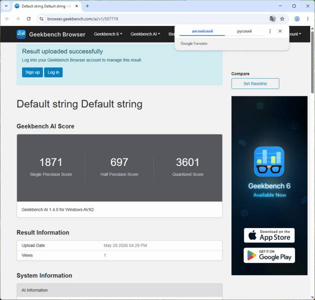Open translate popup options menu

coord(270,31)
